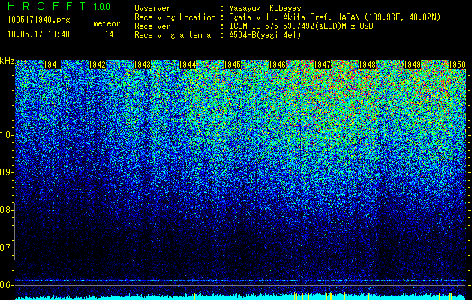Click the 0.8 frequency axis label
This screenshot has height=300, width=472.
[x=6, y=210]
